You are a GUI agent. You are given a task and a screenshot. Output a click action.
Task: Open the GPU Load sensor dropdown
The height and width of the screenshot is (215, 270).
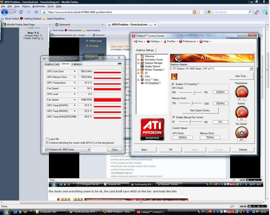75,94
